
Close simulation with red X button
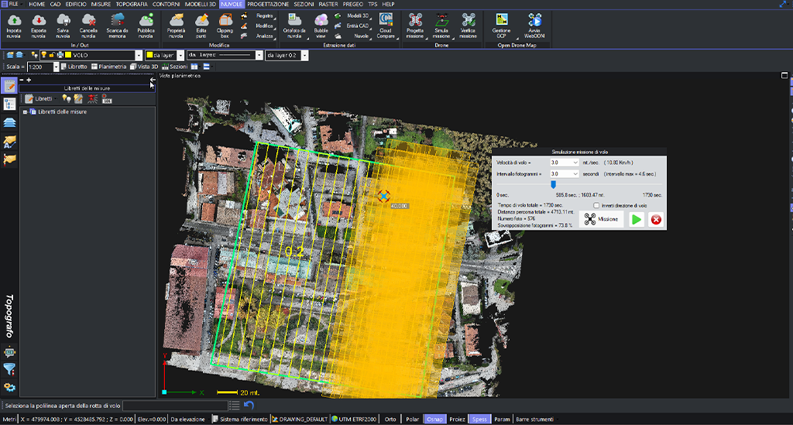[x=656, y=219]
